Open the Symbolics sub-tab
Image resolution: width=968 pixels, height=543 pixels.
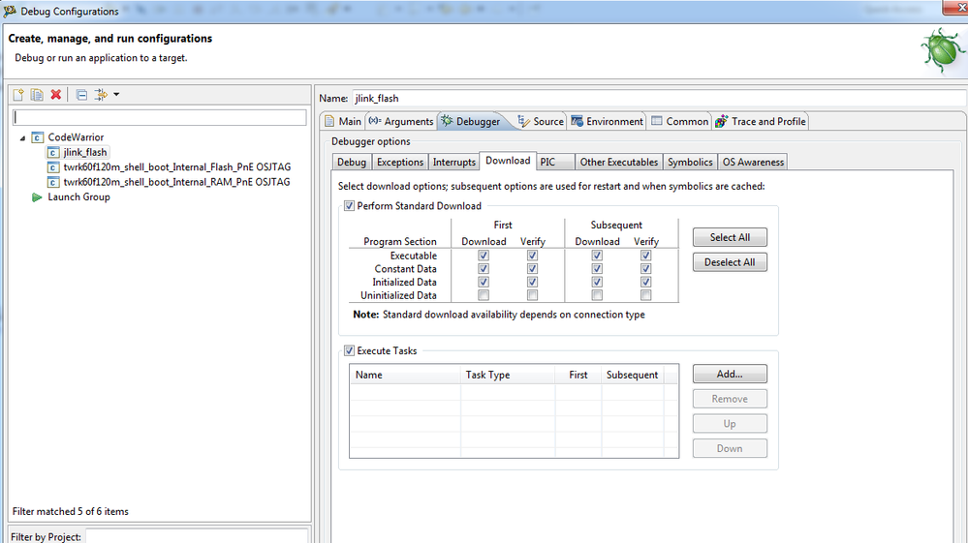coord(690,162)
